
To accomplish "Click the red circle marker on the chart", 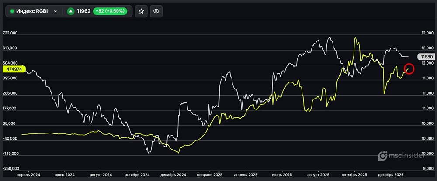I will point(409,68).
